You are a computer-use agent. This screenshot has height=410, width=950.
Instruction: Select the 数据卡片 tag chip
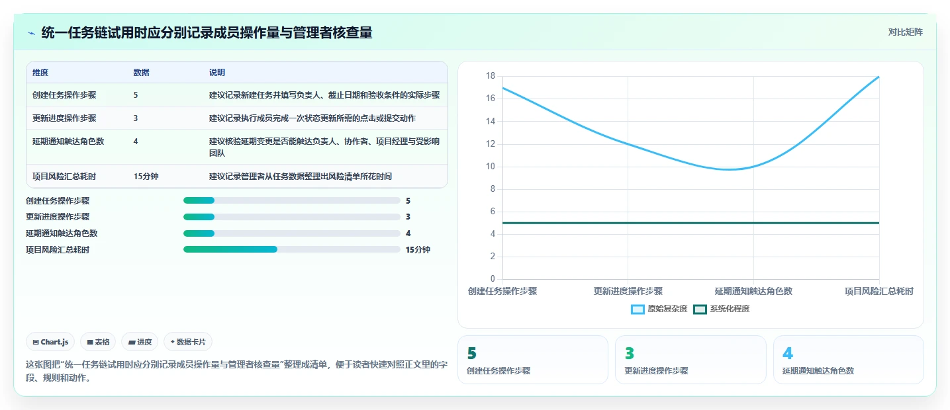pyautogui.click(x=188, y=342)
